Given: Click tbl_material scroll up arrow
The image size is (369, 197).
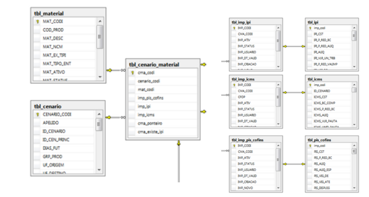Looking at the screenshot, I should [100, 21].
